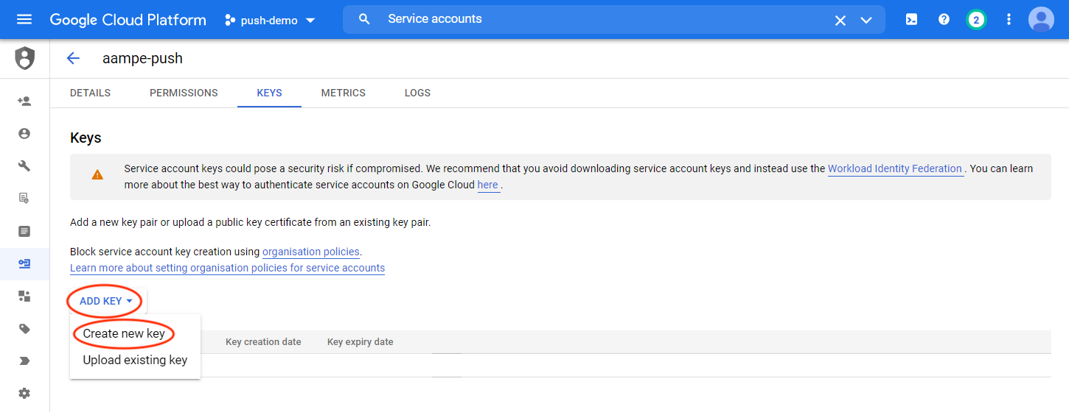The width and height of the screenshot is (1069, 412).
Task: Follow the 'here' authentication link
Action: click(487, 185)
